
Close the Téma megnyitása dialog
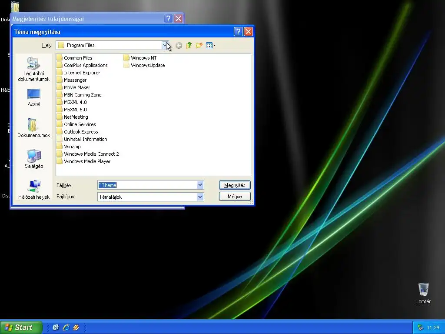point(248,31)
